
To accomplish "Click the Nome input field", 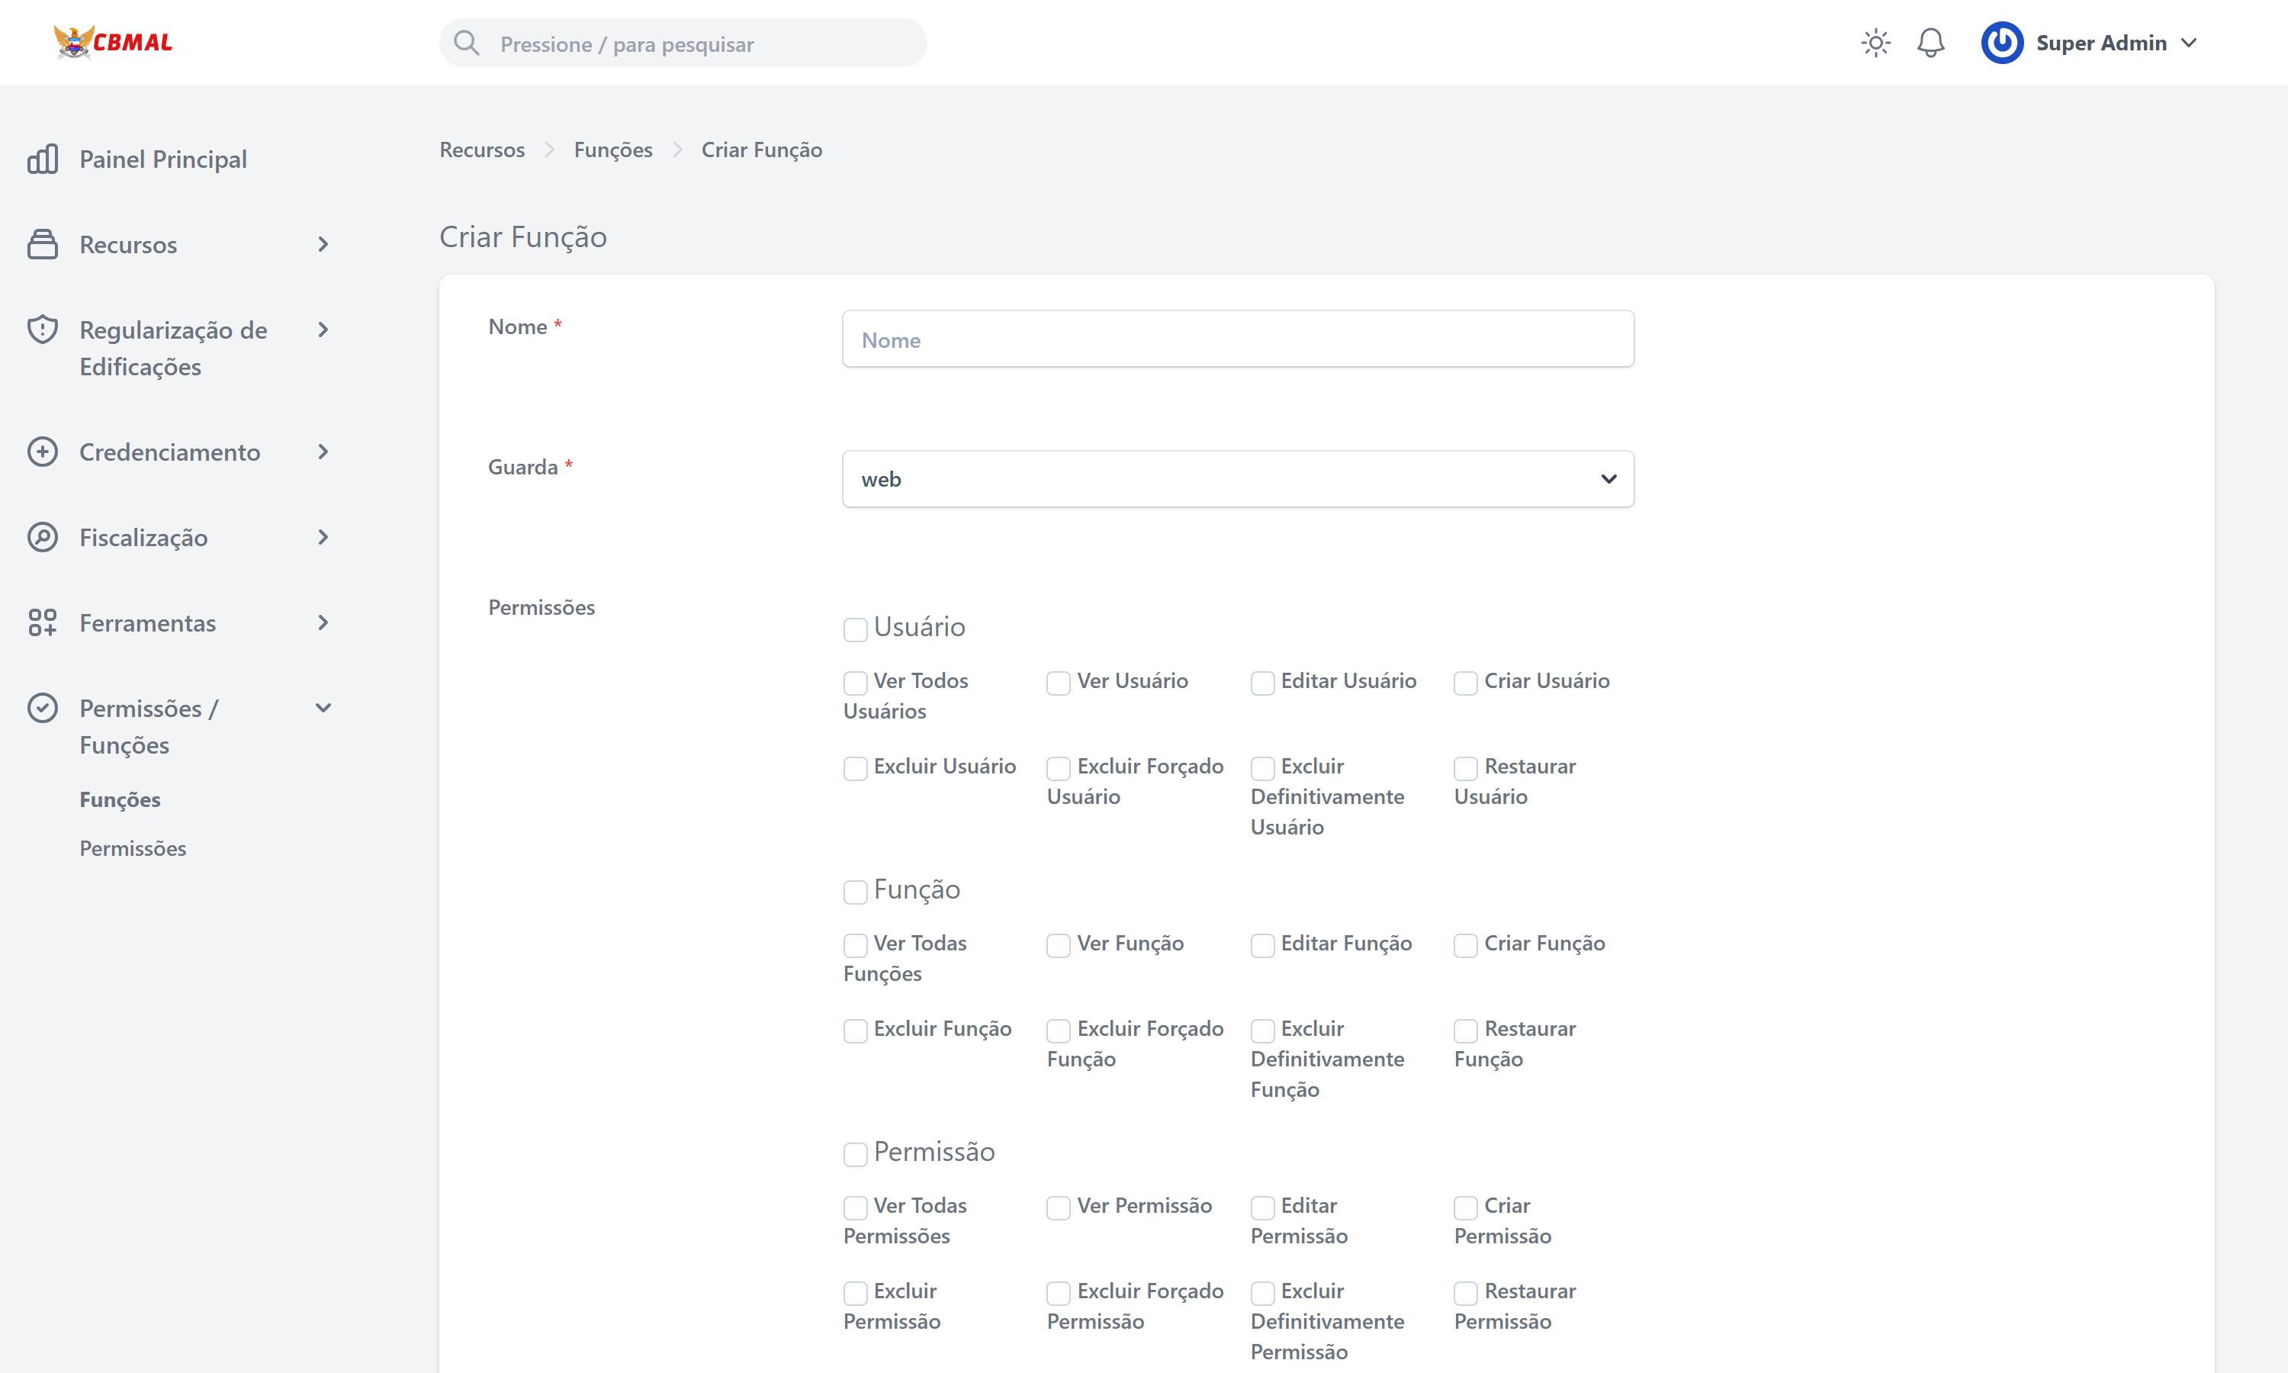I will (1237, 339).
